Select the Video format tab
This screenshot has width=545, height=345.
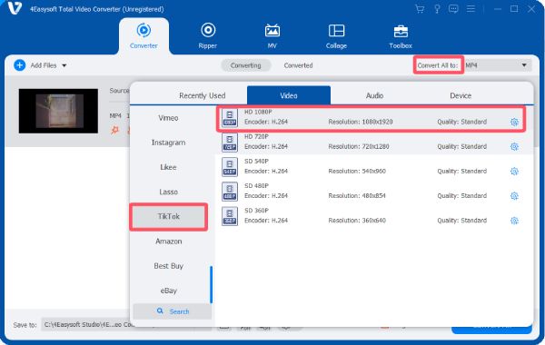click(289, 95)
